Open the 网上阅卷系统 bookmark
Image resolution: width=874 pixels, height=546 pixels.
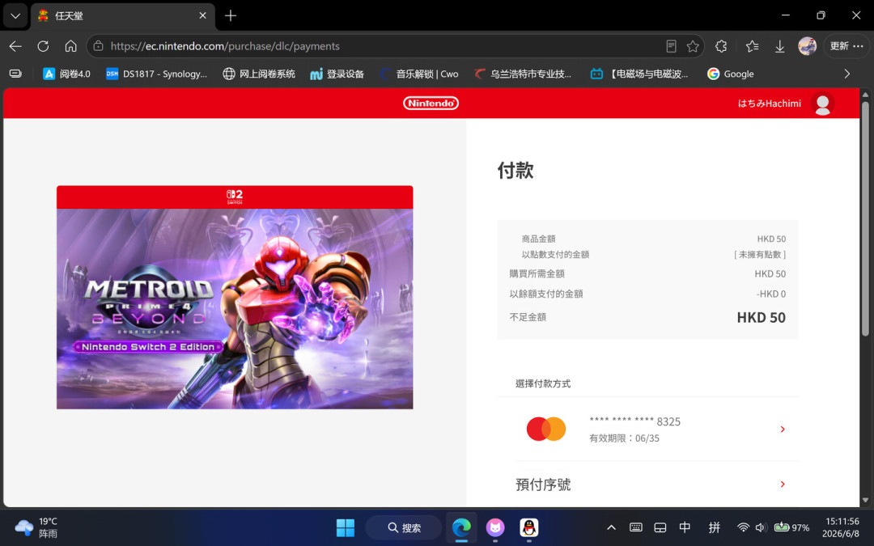click(259, 74)
